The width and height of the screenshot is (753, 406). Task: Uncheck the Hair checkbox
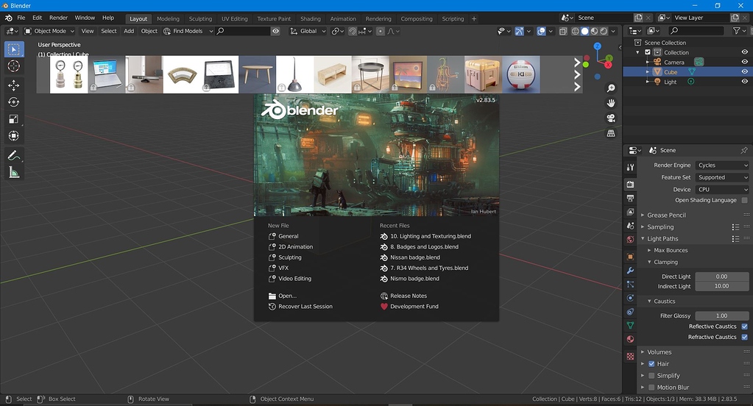pos(651,364)
